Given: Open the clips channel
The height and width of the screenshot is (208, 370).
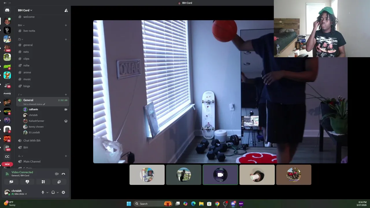Looking at the screenshot, I should click(42, 59).
